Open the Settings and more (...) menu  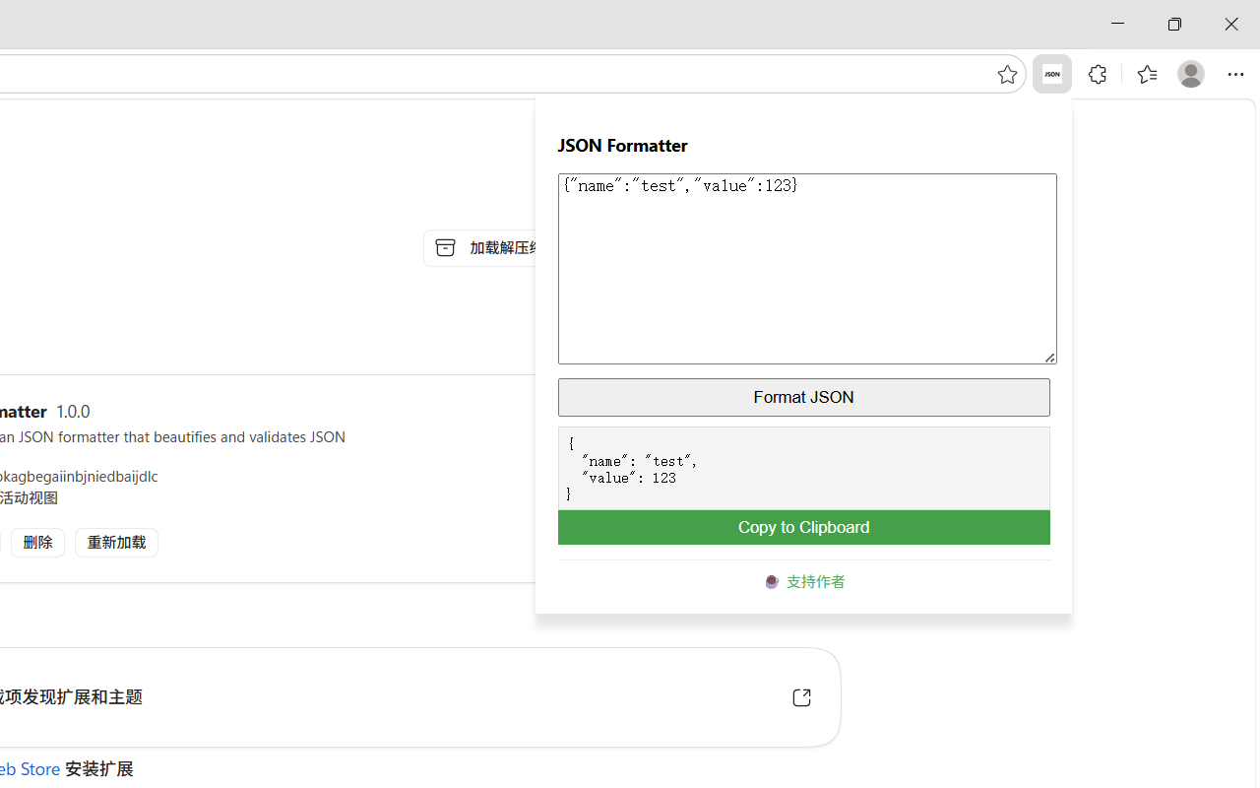(x=1235, y=74)
